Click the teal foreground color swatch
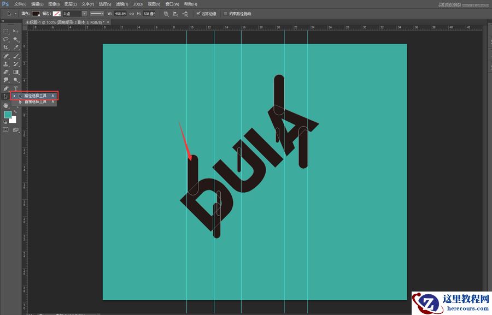The image size is (492, 315). pos(8,115)
